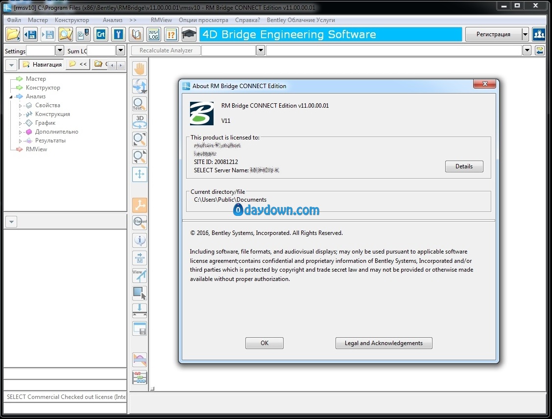Click the greyed save-as floppy icon
552x419 pixels.
click(48, 34)
